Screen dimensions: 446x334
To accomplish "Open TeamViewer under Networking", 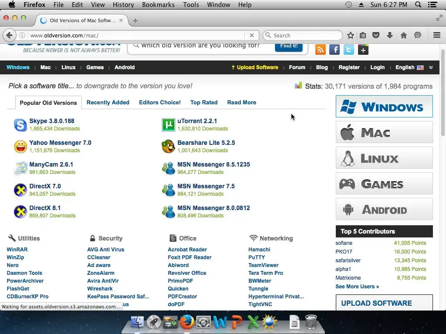I will 264,265.
